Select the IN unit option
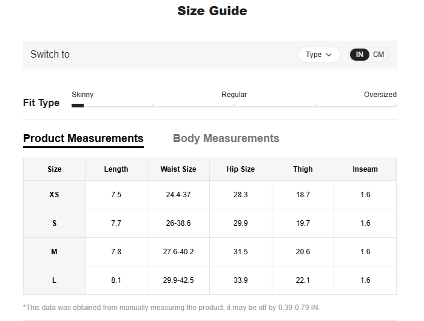This screenshot has width=424, height=321. click(359, 55)
